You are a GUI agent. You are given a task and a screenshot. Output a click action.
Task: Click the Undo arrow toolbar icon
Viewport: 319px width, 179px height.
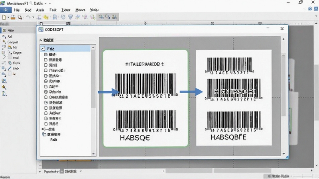click(28, 17)
